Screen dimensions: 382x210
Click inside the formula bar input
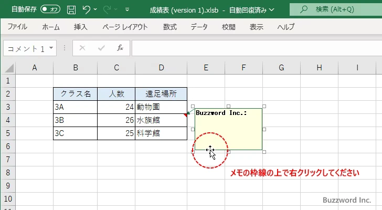point(257,48)
